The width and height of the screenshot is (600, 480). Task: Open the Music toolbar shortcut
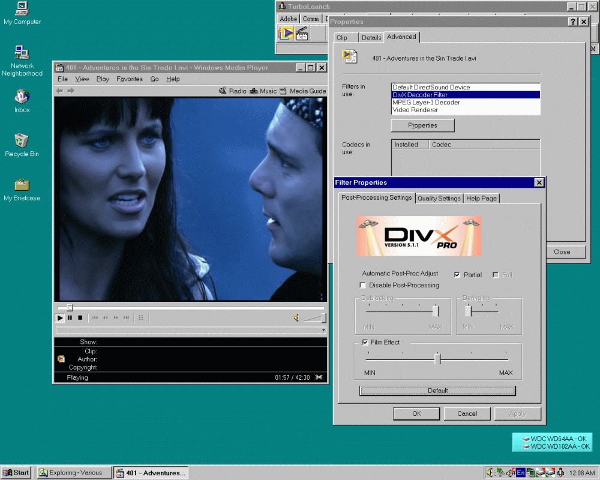(264, 91)
